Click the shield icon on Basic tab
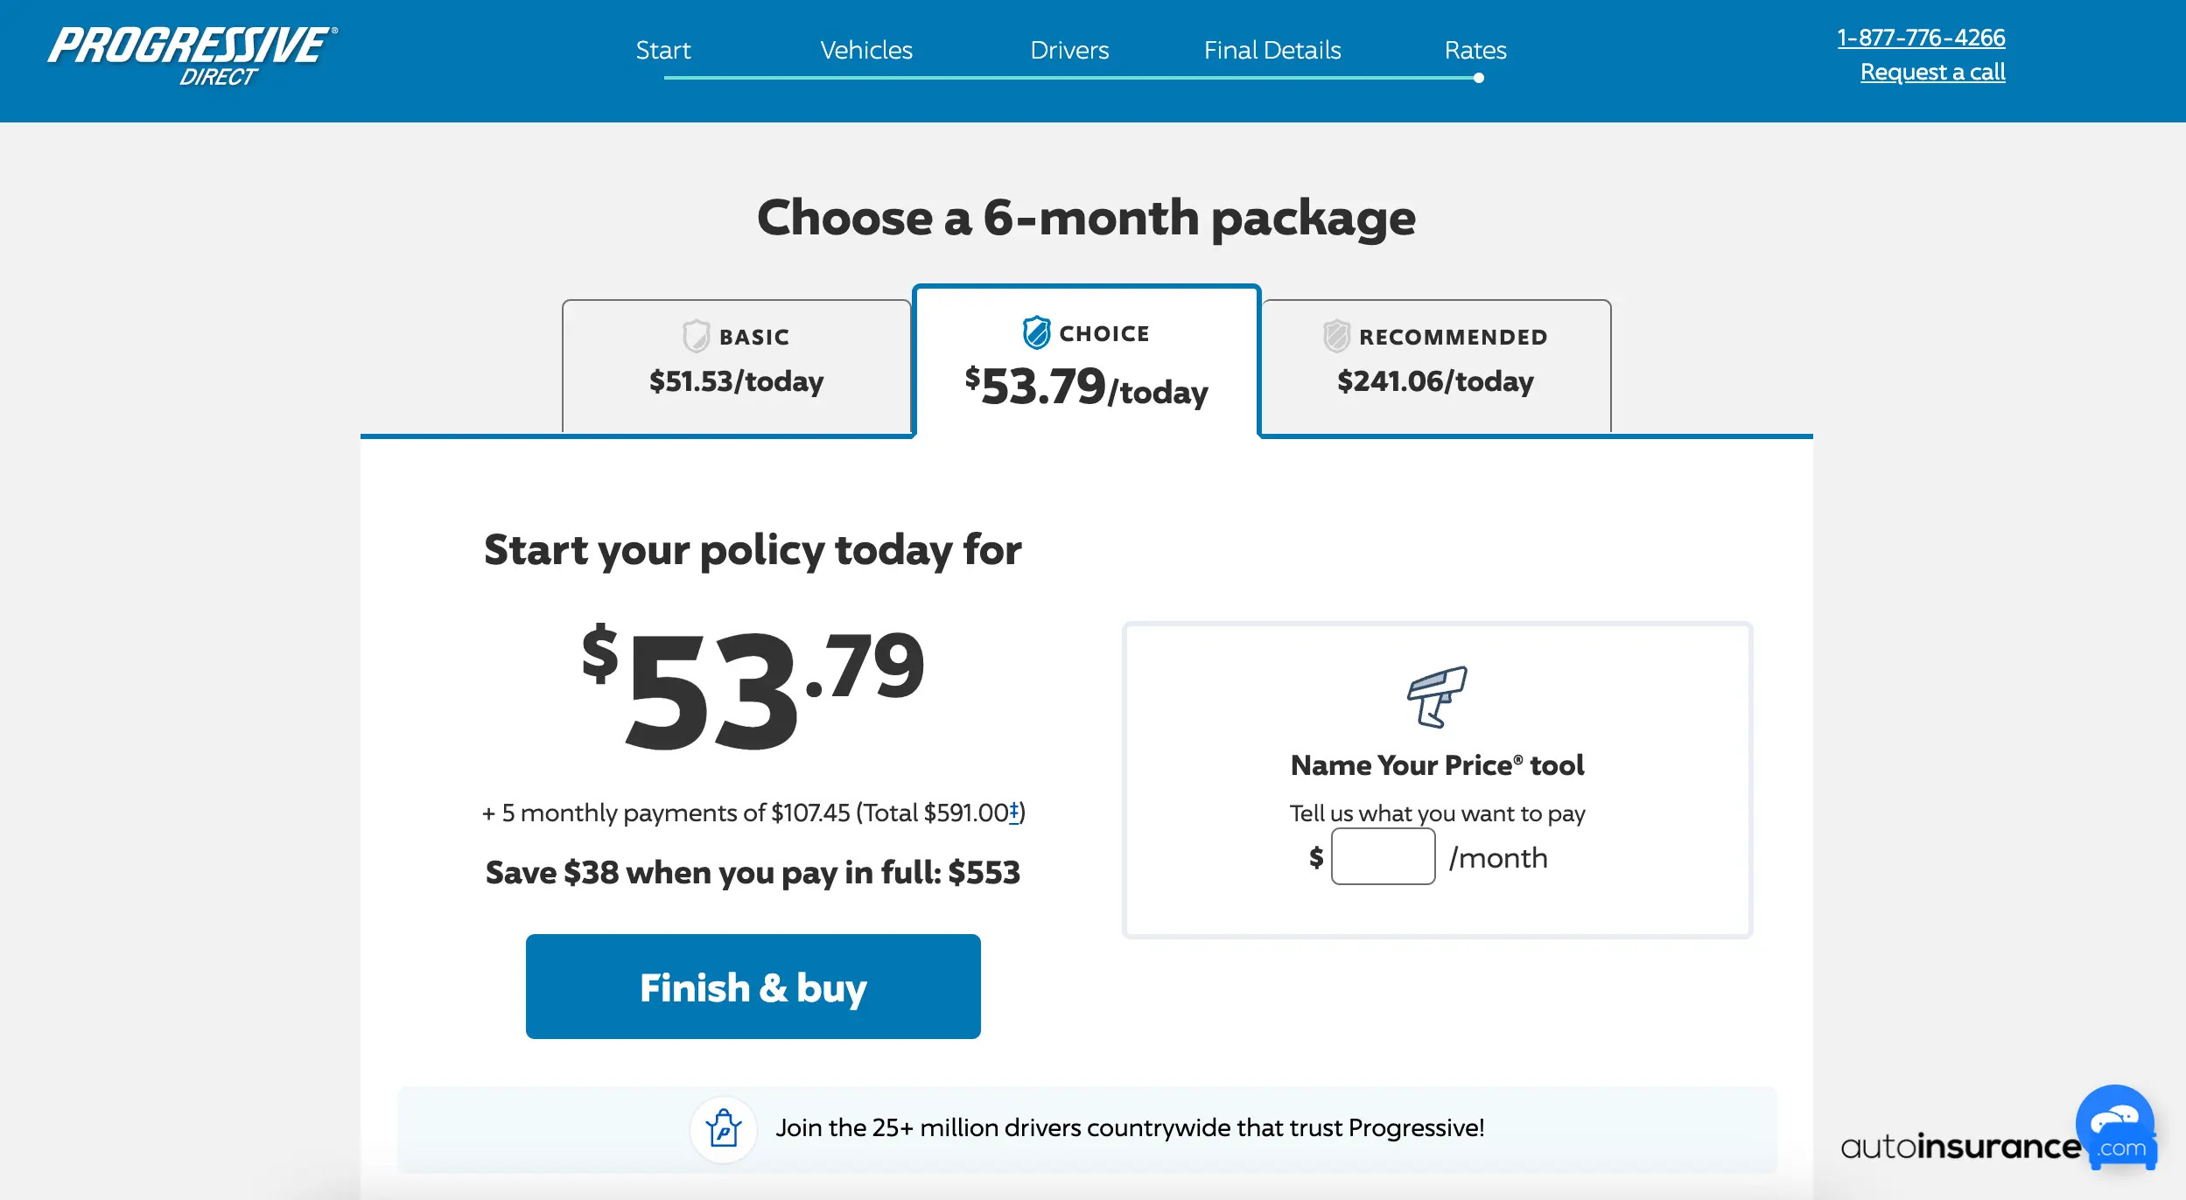This screenshot has width=2186, height=1200. tap(697, 336)
